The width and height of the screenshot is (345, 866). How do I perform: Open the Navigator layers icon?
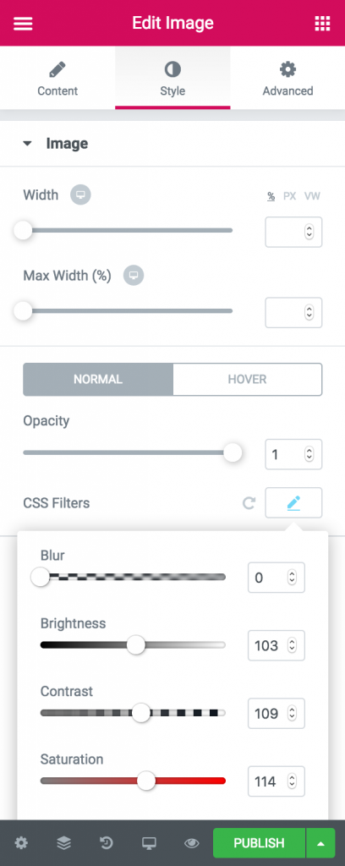[63, 843]
